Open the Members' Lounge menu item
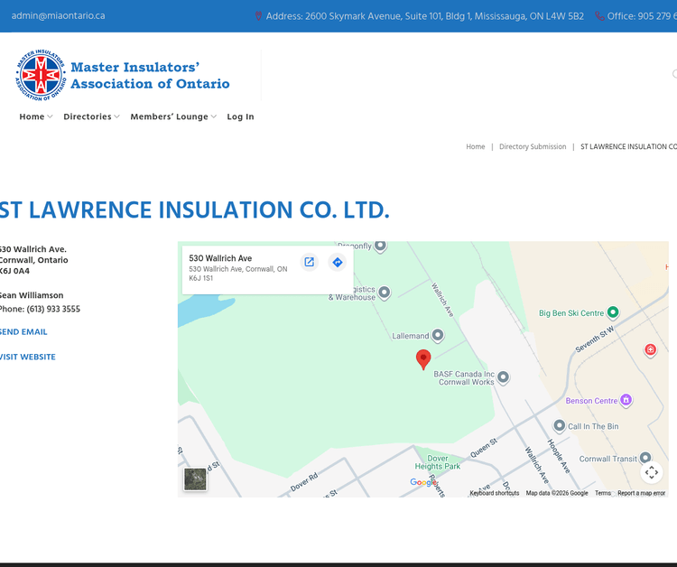The image size is (677, 567). pos(170,116)
